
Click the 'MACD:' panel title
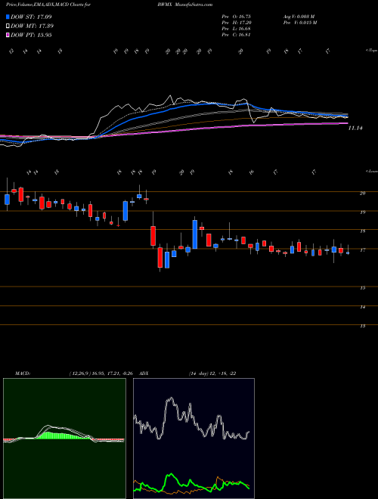(x=22, y=373)
